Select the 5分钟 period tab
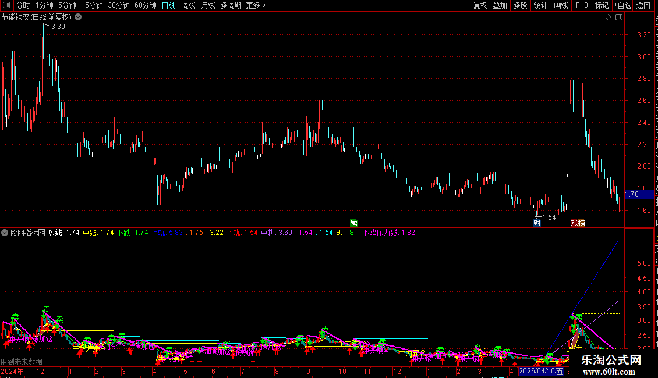 tap(67, 5)
